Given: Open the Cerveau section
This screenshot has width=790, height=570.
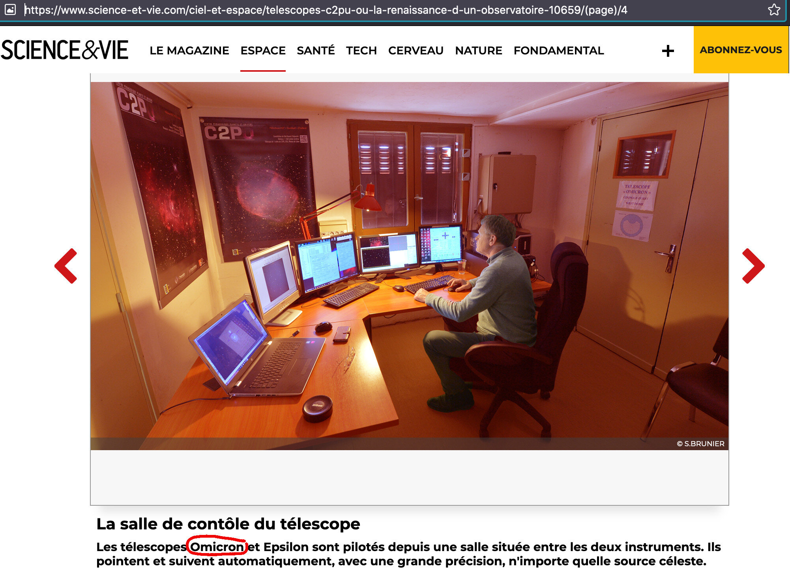Looking at the screenshot, I should tap(416, 50).
